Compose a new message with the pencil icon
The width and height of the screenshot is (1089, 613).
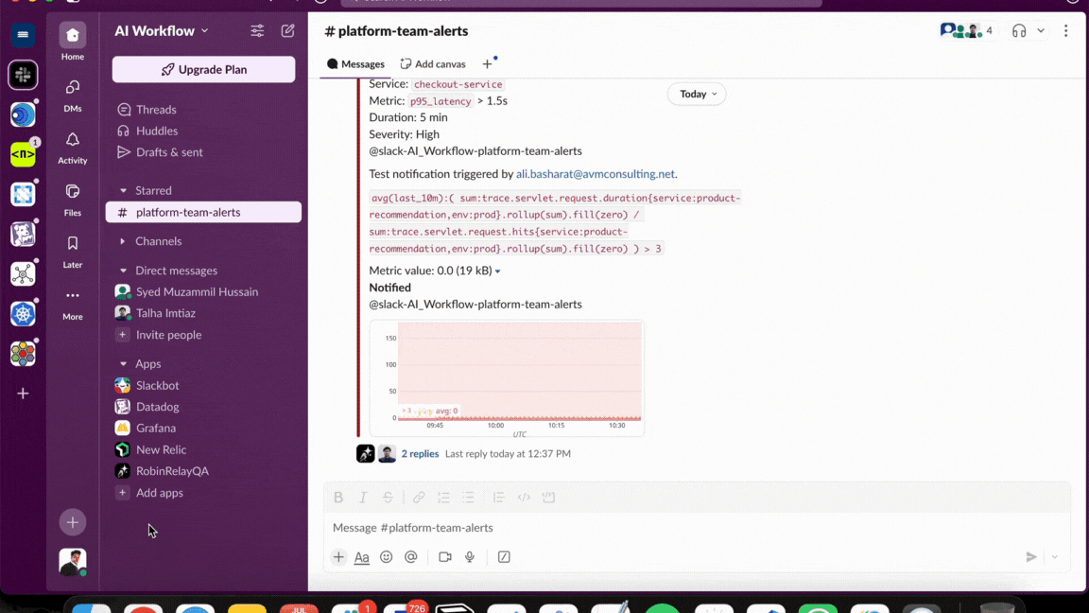[x=287, y=30]
